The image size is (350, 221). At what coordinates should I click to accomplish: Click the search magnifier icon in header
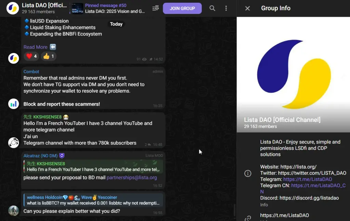[212, 8]
